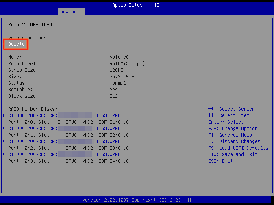Click the Bootable Yes value

coord(114,90)
